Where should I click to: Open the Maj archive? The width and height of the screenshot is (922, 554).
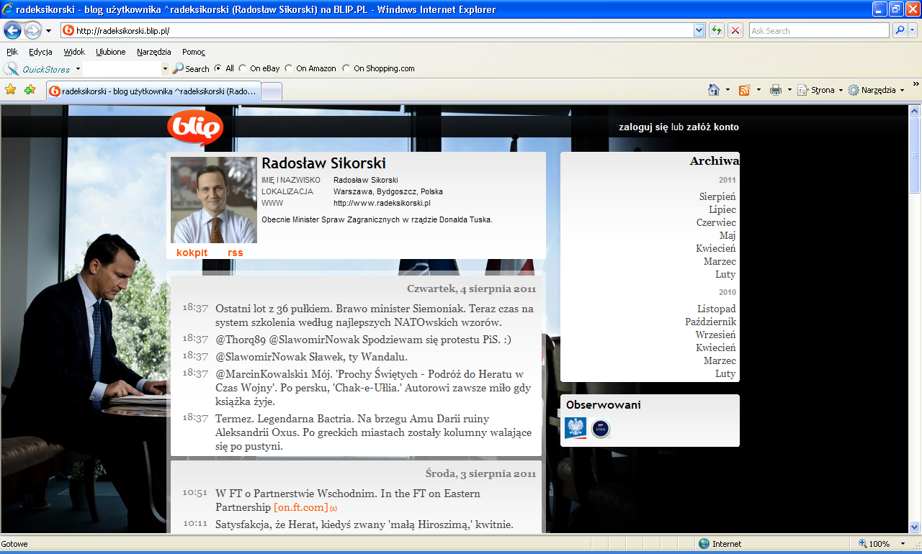[728, 235]
